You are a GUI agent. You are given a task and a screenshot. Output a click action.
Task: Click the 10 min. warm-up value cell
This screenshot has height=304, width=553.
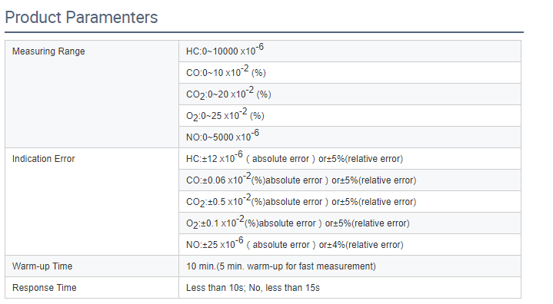pyautogui.click(x=350, y=266)
